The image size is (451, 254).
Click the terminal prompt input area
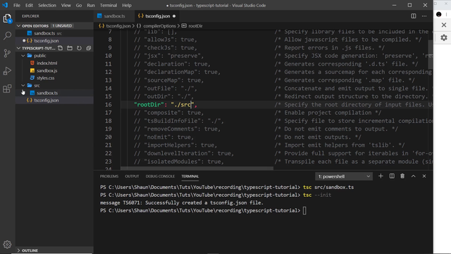click(x=304, y=210)
